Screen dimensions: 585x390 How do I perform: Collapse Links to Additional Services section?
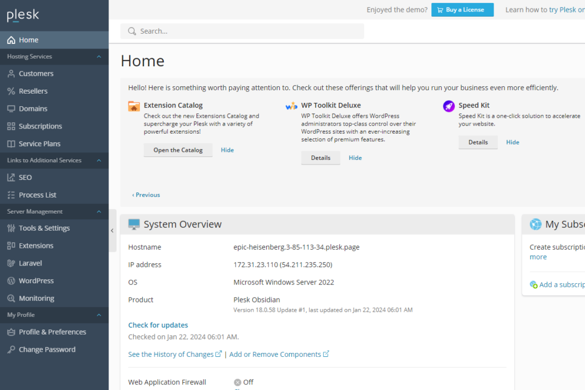[x=99, y=160]
